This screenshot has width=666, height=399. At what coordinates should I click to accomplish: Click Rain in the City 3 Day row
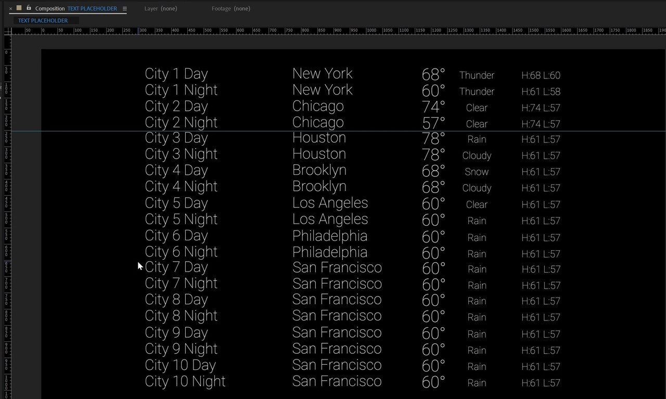click(x=477, y=139)
